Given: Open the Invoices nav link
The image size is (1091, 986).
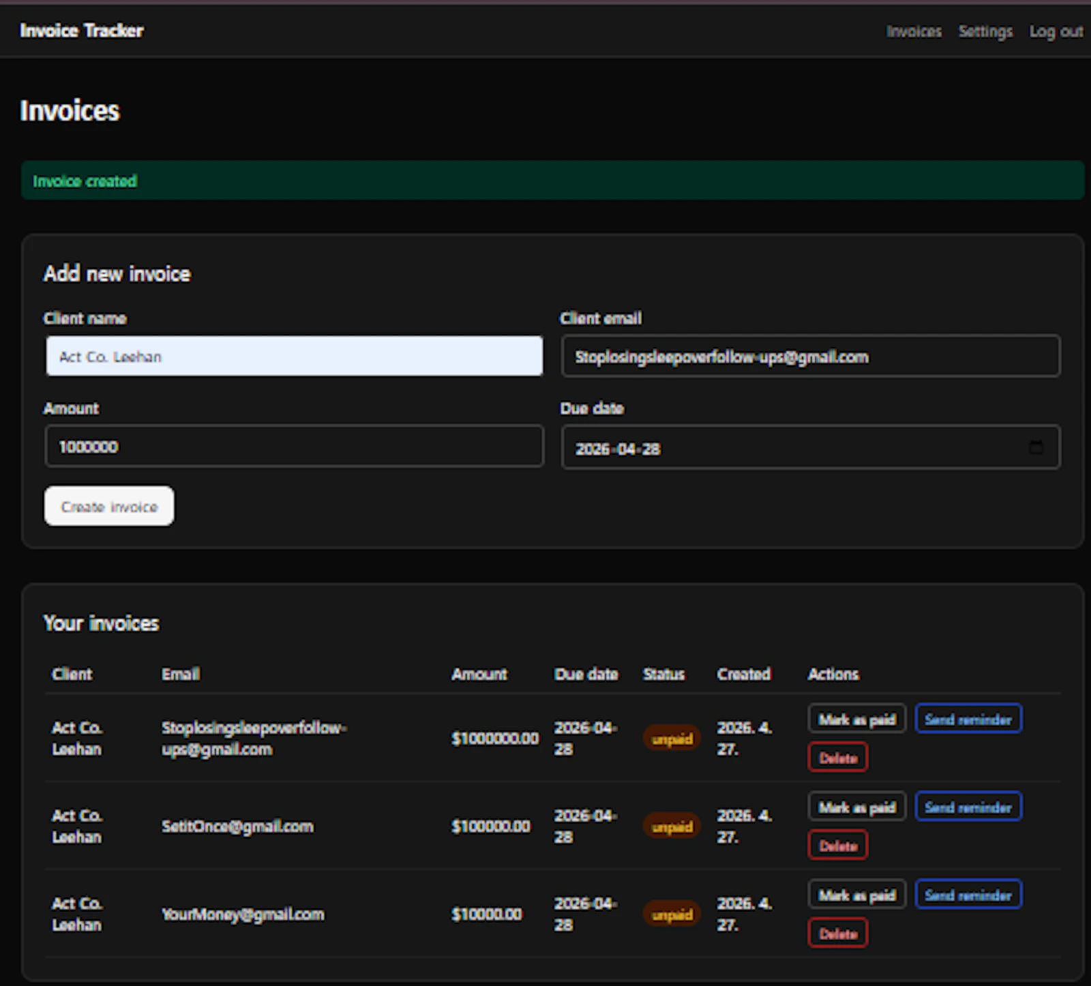Looking at the screenshot, I should pyautogui.click(x=914, y=31).
